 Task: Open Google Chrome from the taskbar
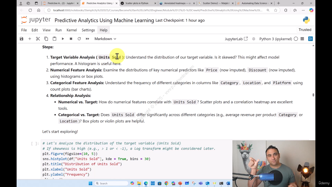coord(166,183)
